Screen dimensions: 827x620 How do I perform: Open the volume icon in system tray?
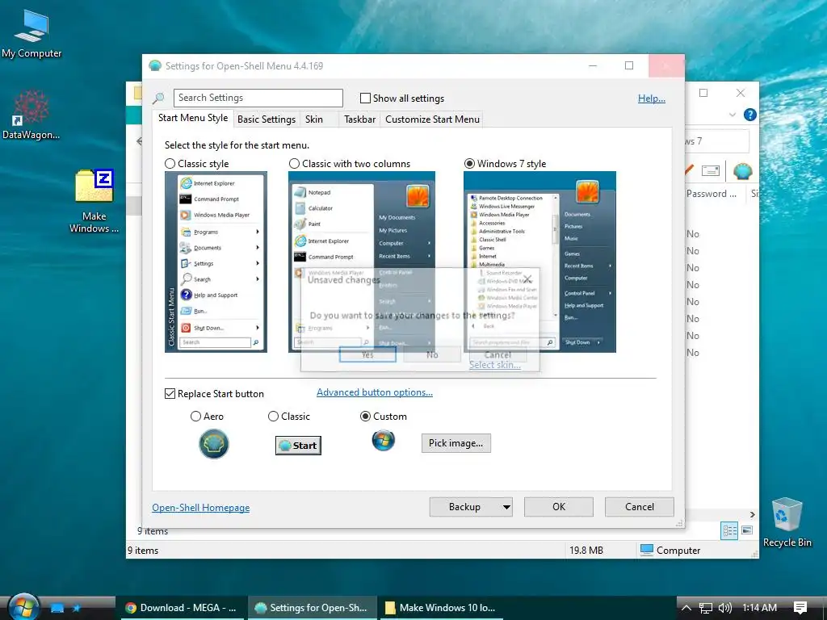coord(725,608)
